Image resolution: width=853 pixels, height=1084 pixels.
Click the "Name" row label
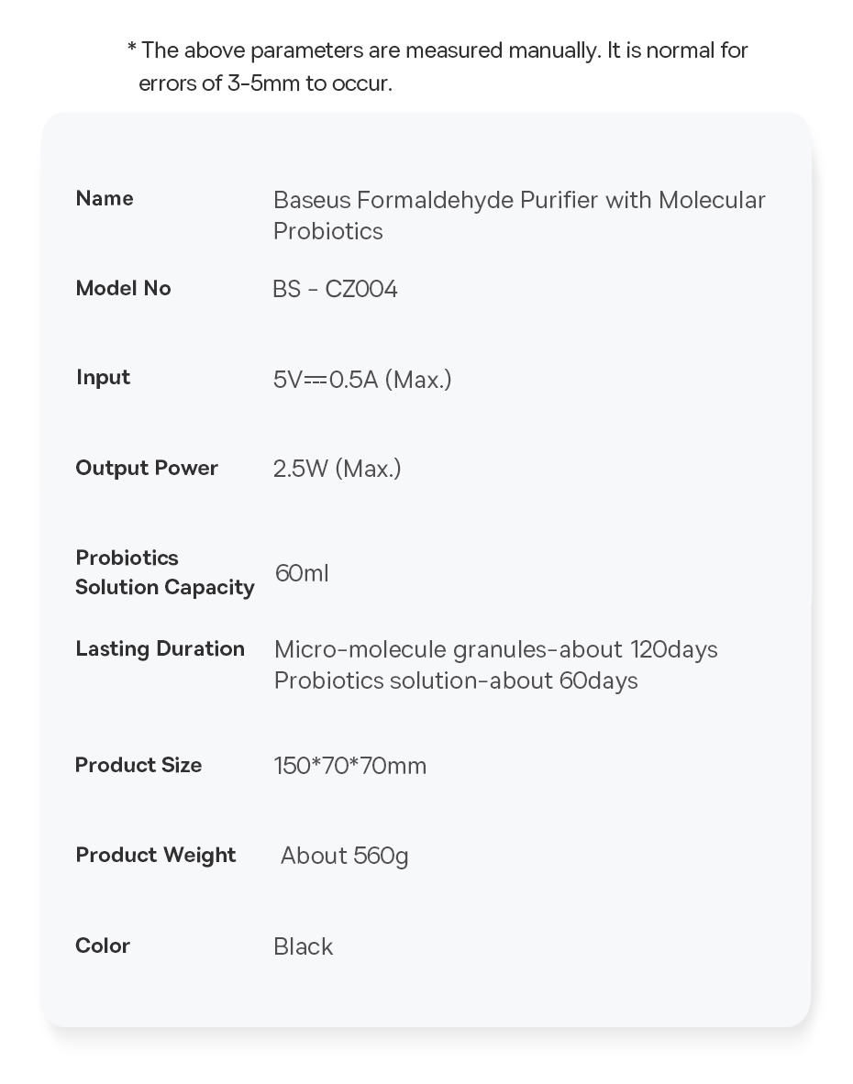(105, 198)
